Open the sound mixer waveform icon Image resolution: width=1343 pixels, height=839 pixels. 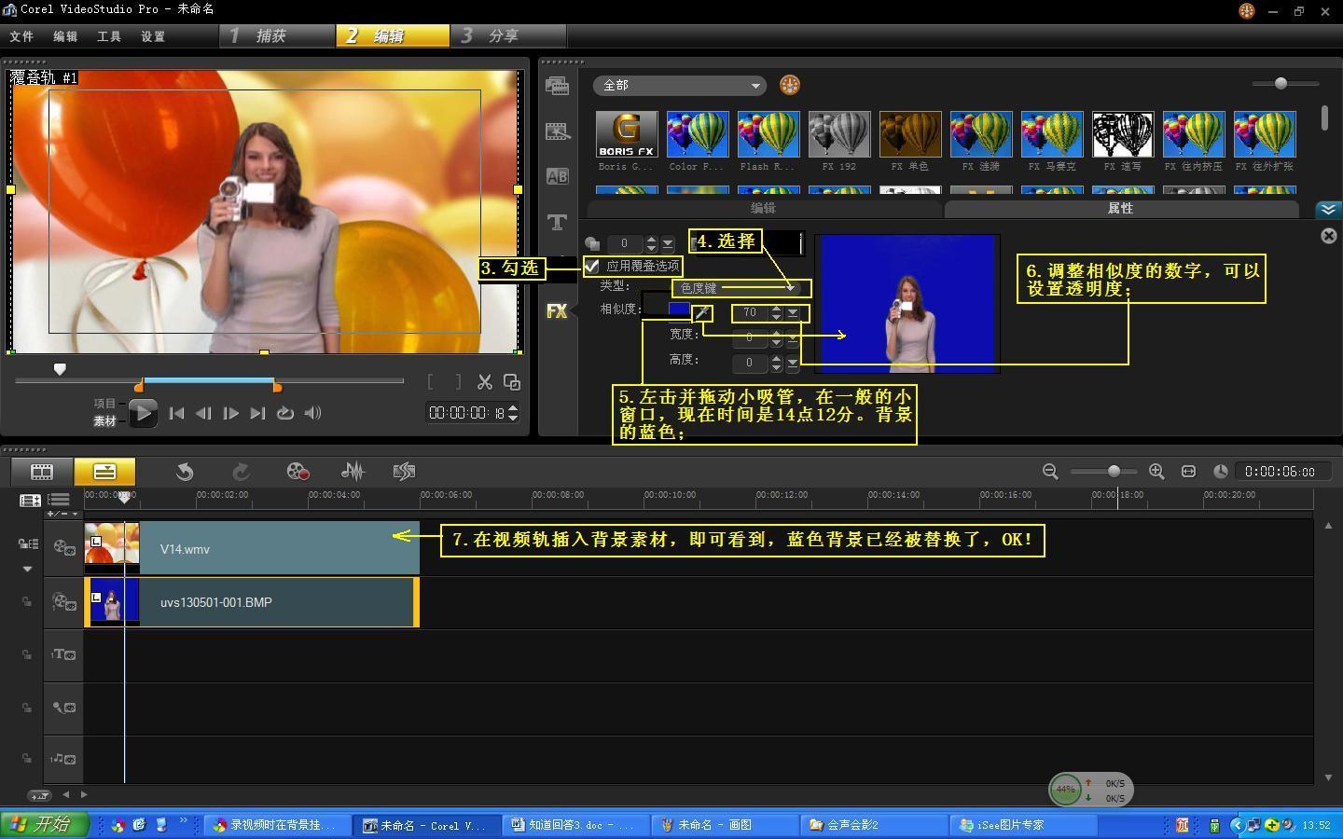(353, 472)
